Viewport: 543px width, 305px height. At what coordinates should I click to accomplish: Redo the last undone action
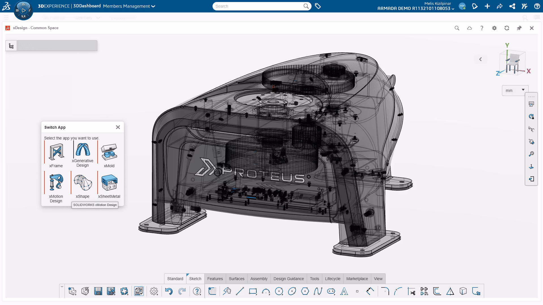(x=182, y=291)
